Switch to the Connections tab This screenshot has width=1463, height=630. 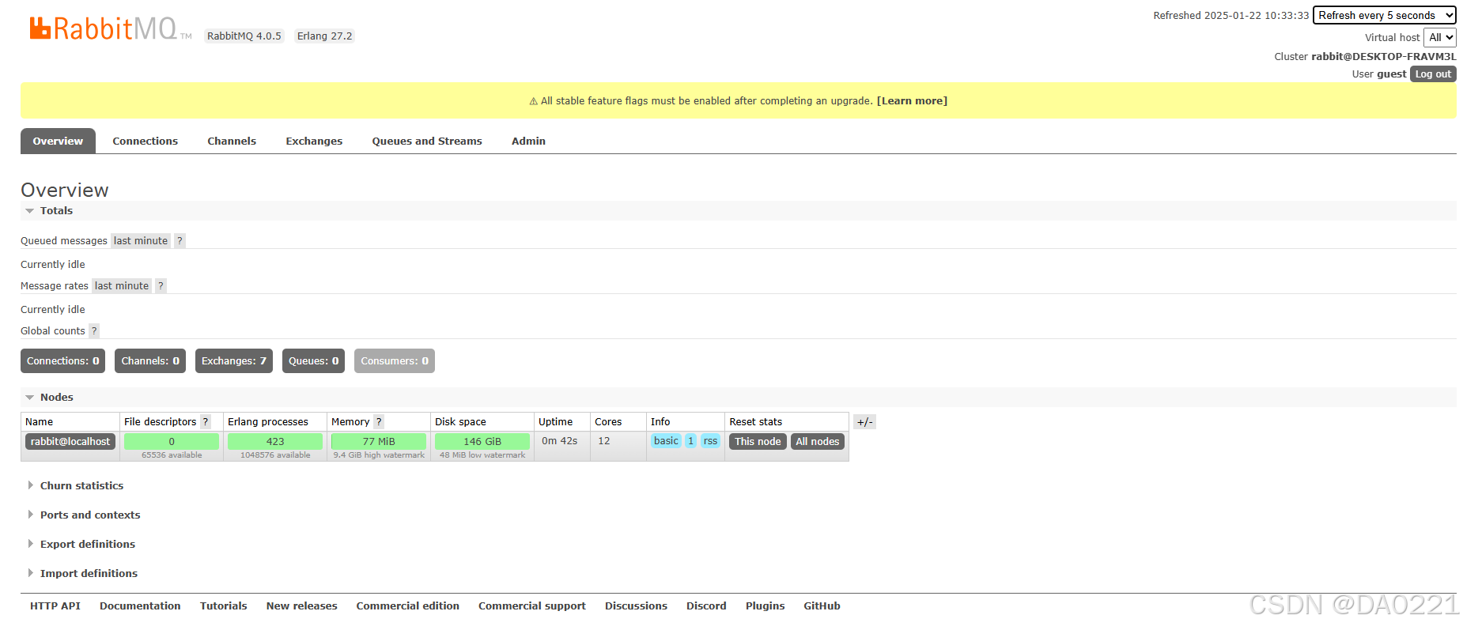146,141
